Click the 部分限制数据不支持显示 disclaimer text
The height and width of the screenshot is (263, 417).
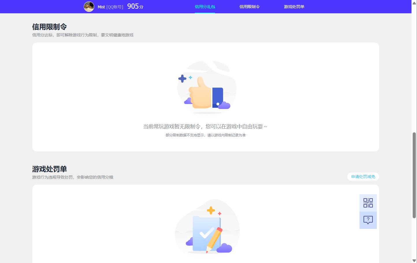point(205,135)
